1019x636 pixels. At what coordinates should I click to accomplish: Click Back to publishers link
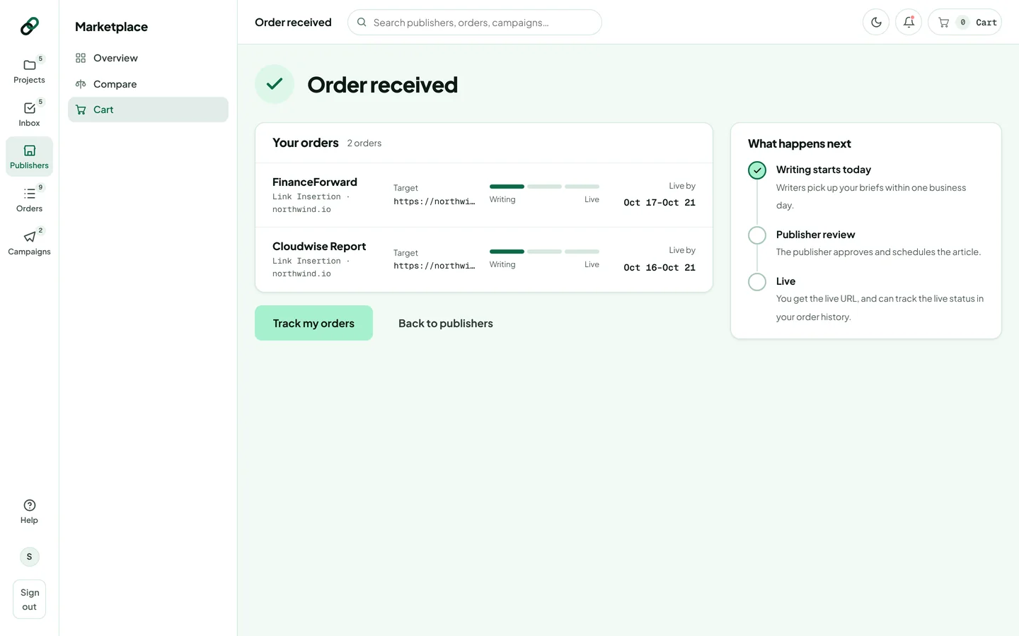tap(446, 323)
